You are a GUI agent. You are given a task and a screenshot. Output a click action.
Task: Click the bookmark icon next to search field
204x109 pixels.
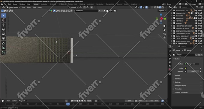[x=104, y=11]
